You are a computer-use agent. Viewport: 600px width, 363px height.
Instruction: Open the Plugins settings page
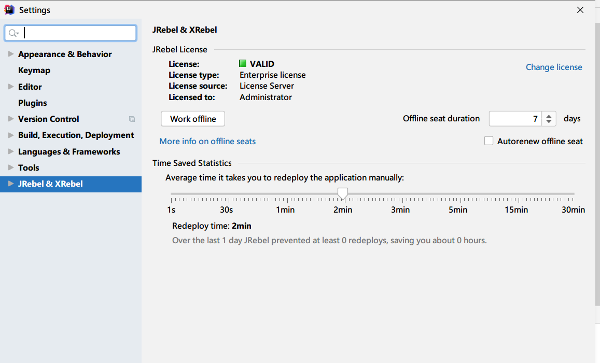[33, 103]
